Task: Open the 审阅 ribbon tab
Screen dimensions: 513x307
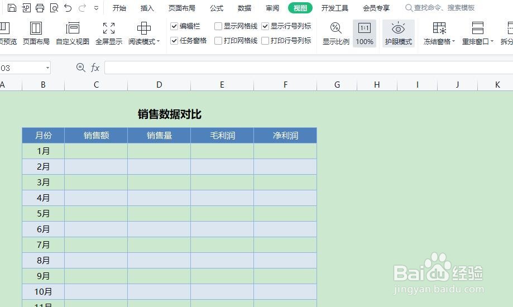Action: 272,8
